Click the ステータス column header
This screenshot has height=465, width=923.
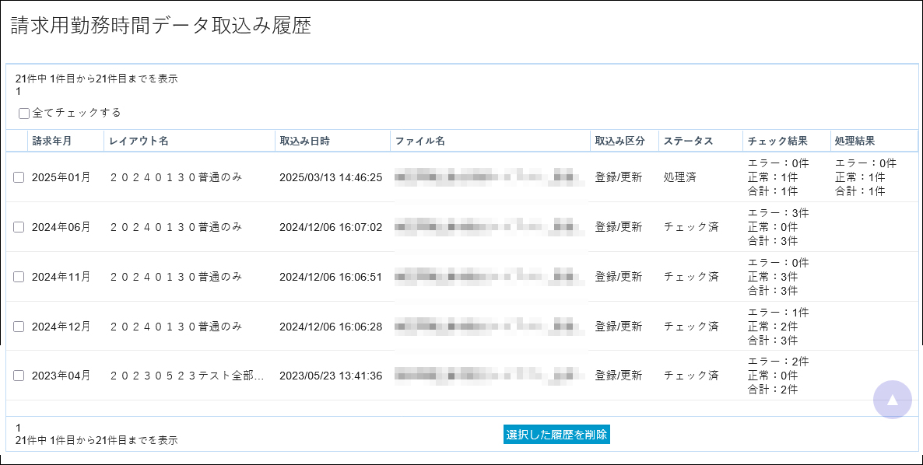tap(688, 141)
